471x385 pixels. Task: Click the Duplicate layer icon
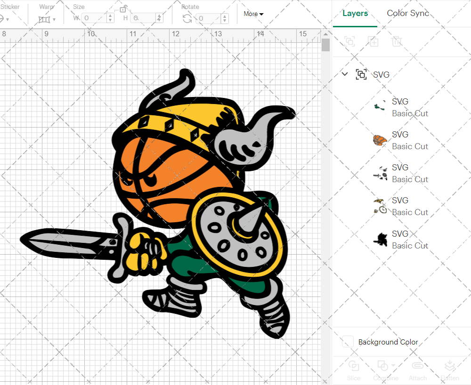tap(373, 41)
